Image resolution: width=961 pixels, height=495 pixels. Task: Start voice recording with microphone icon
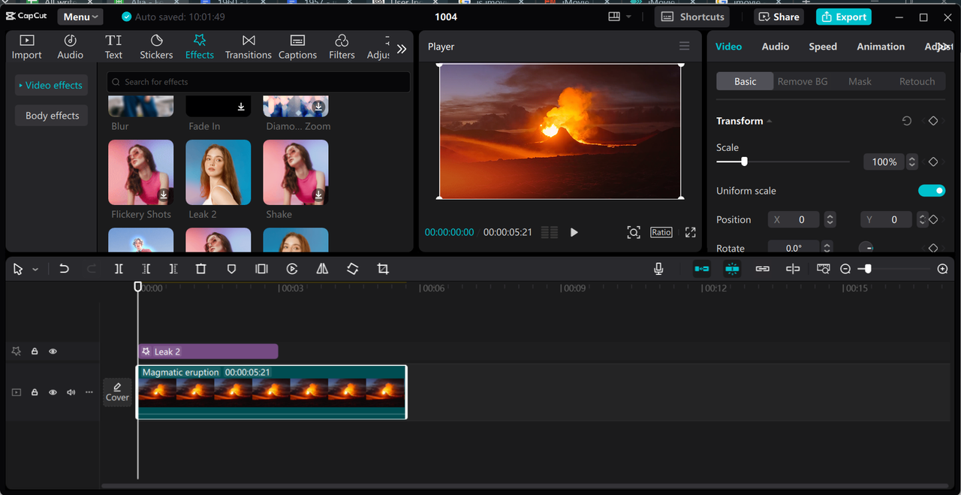click(x=658, y=269)
